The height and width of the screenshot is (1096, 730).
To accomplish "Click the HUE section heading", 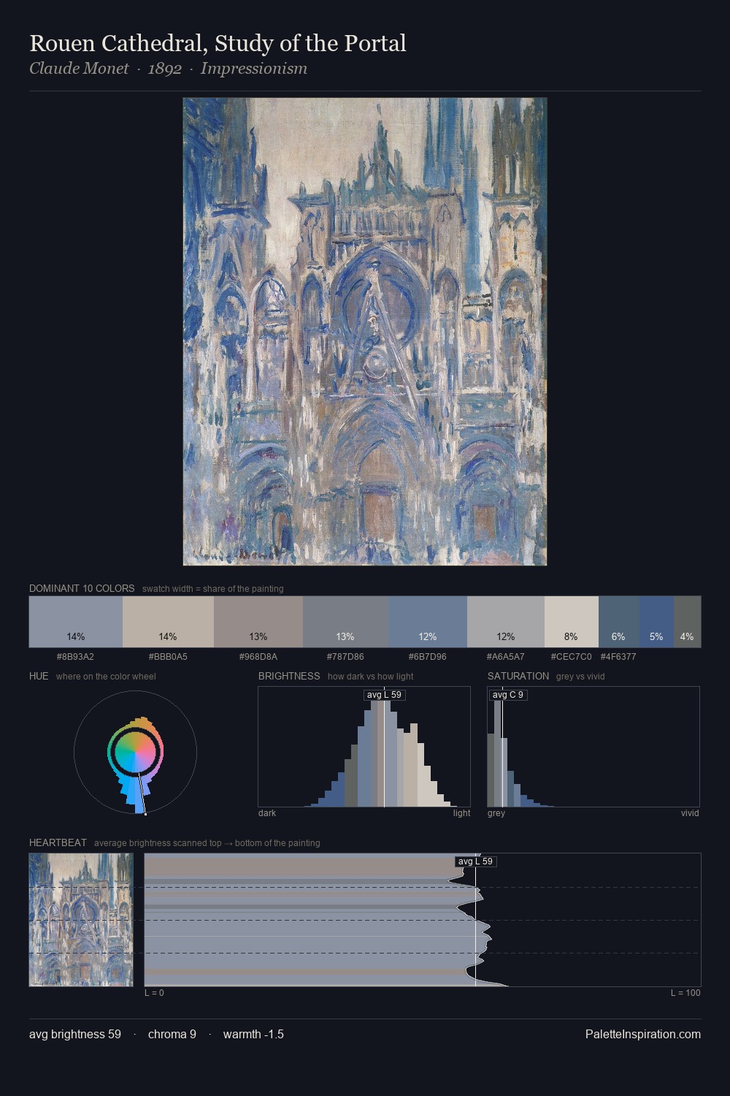I will 39,676.
